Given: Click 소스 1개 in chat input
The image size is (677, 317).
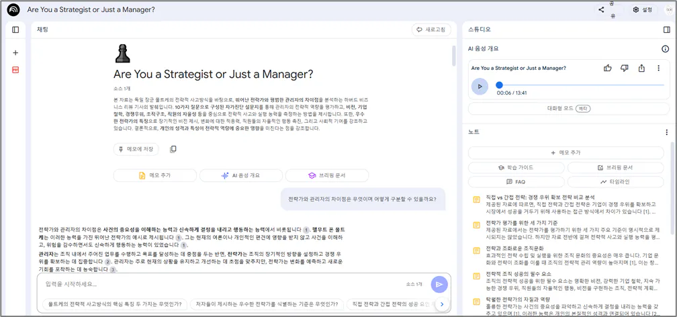Looking at the screenshot, I should tap(414, 284).
